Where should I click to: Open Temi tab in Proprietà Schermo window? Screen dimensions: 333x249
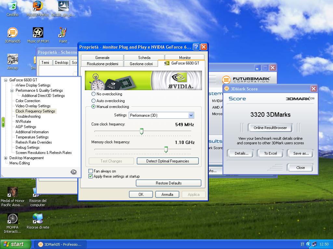pos(45,63)
